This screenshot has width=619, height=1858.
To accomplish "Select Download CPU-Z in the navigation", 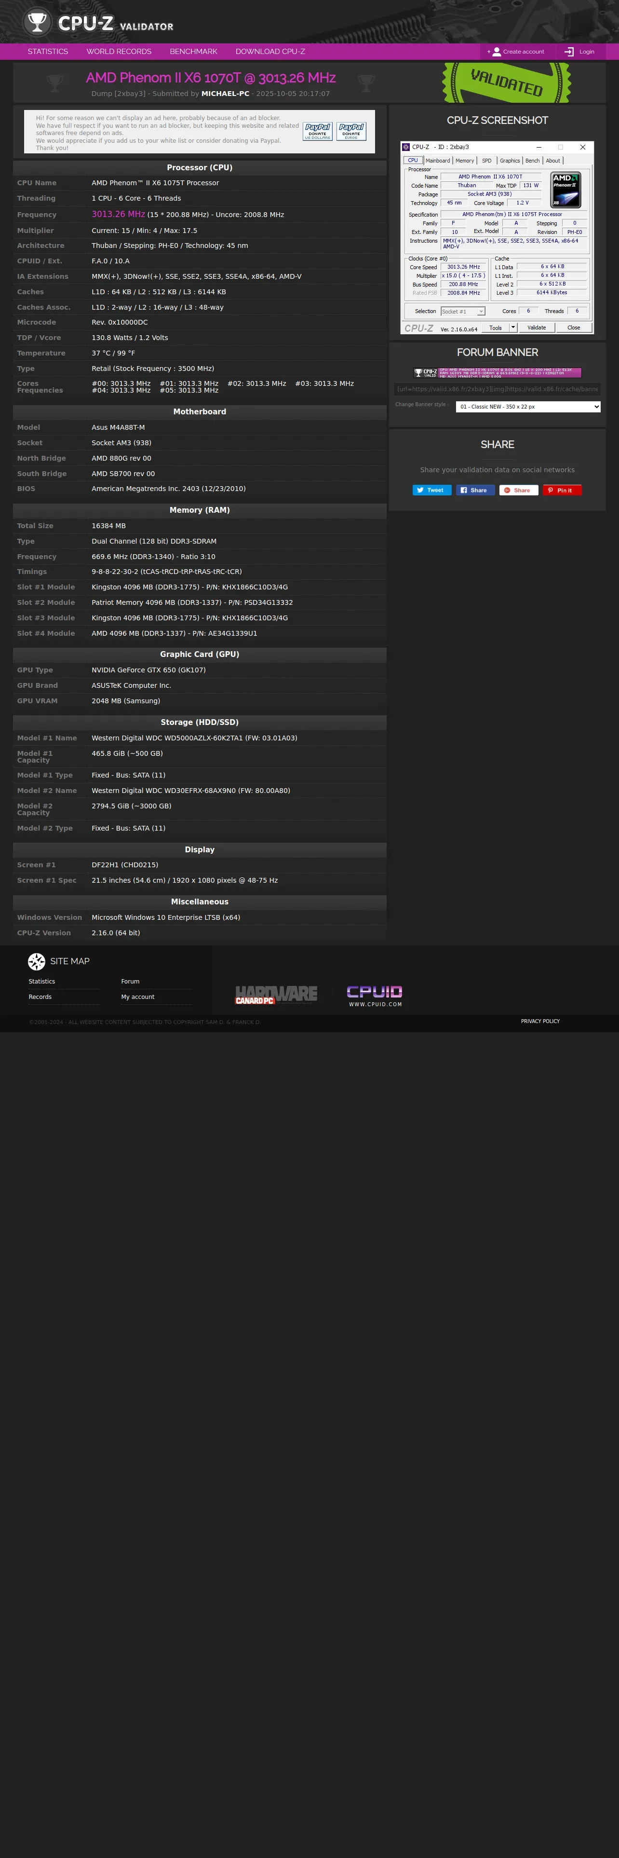I will (x=270, y=52).
